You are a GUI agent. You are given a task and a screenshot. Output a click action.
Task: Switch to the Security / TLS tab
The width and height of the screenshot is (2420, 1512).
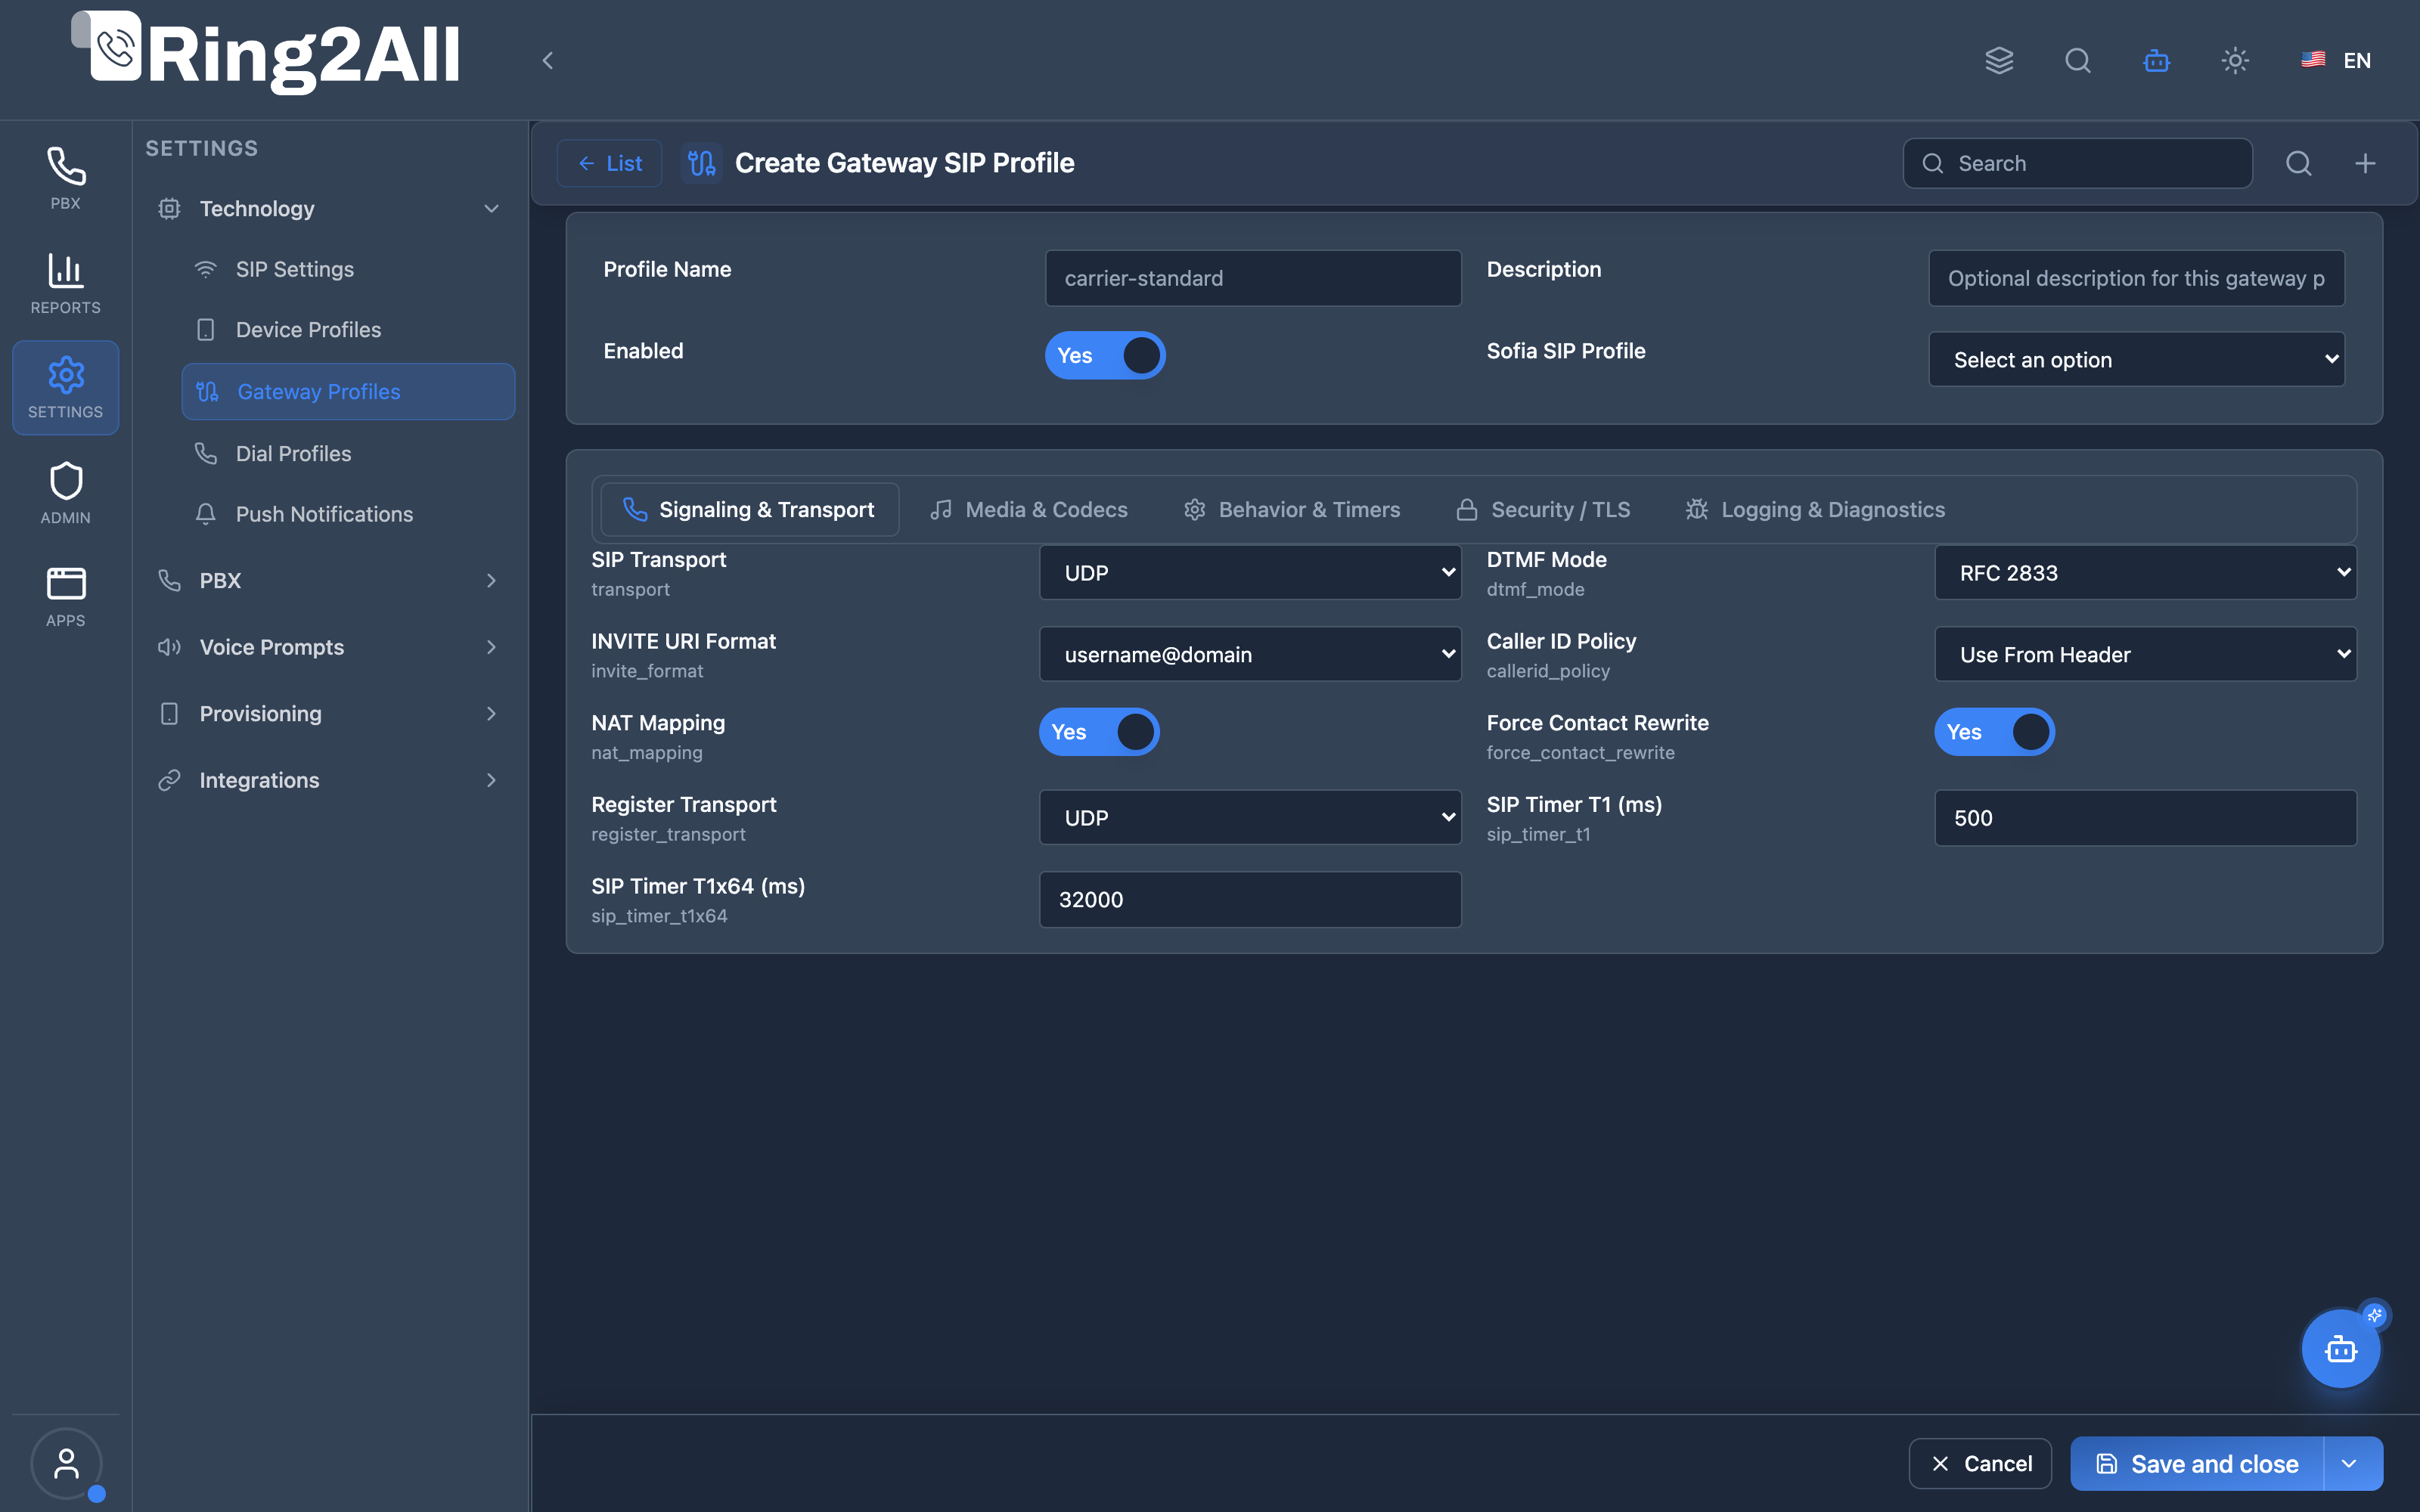click(x=1543, y=509)
